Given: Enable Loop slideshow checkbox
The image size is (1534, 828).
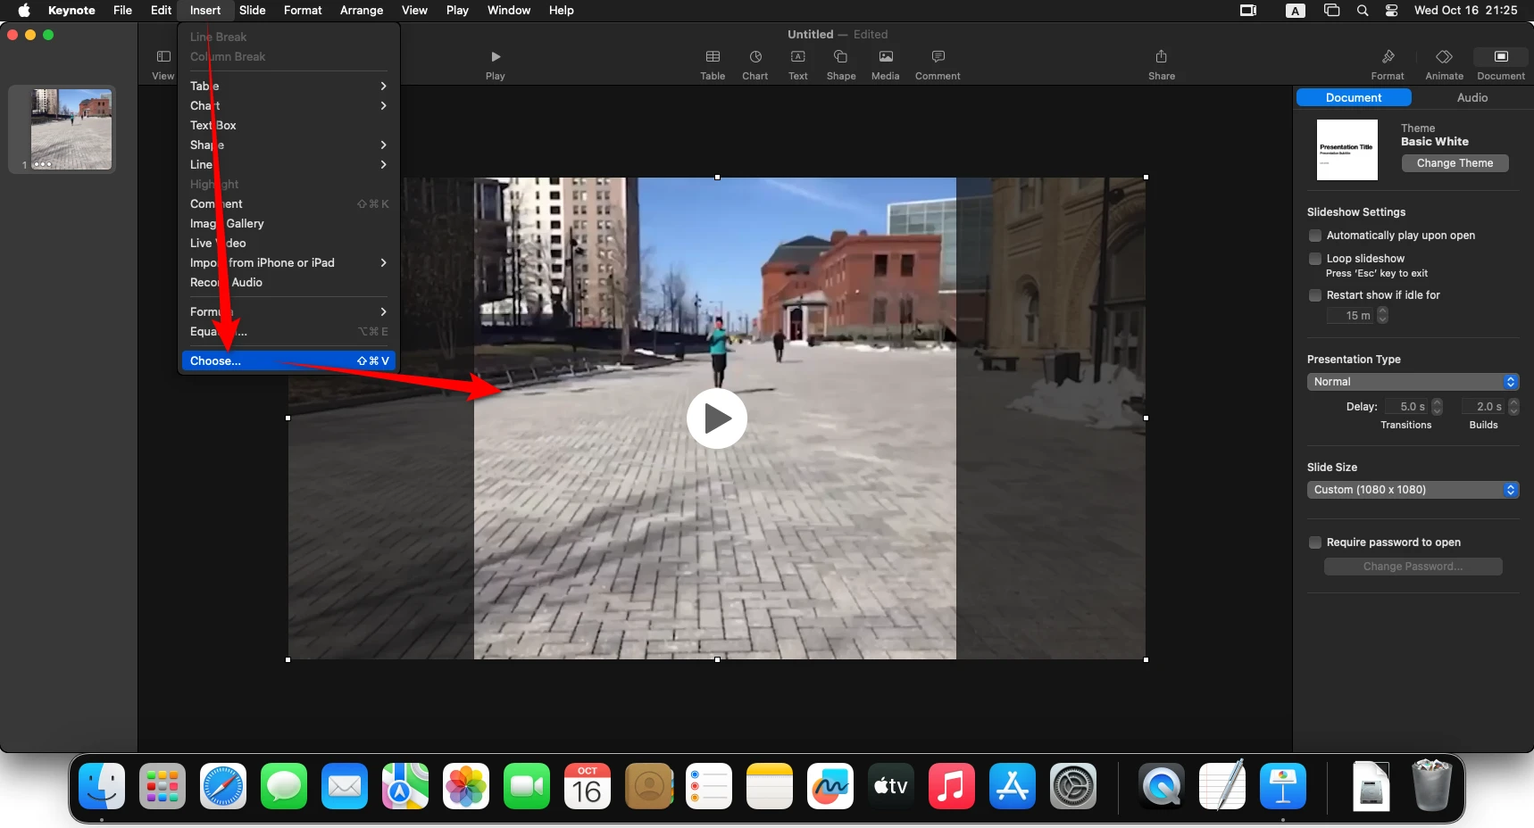Looking at the screenshot, I should pos(1315,259).
